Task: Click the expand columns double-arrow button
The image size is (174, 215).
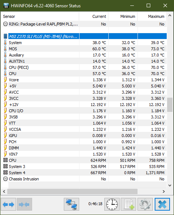Action: (8, 204)
